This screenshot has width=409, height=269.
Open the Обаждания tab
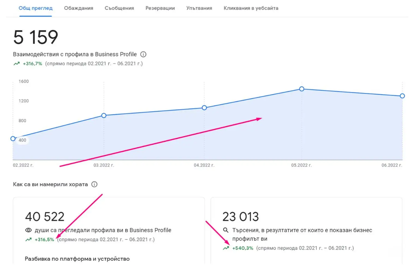79,8
